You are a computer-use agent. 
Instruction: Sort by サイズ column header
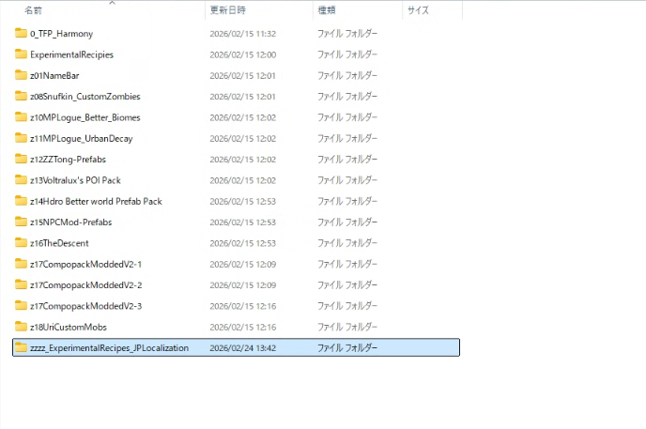click(419, 10)
